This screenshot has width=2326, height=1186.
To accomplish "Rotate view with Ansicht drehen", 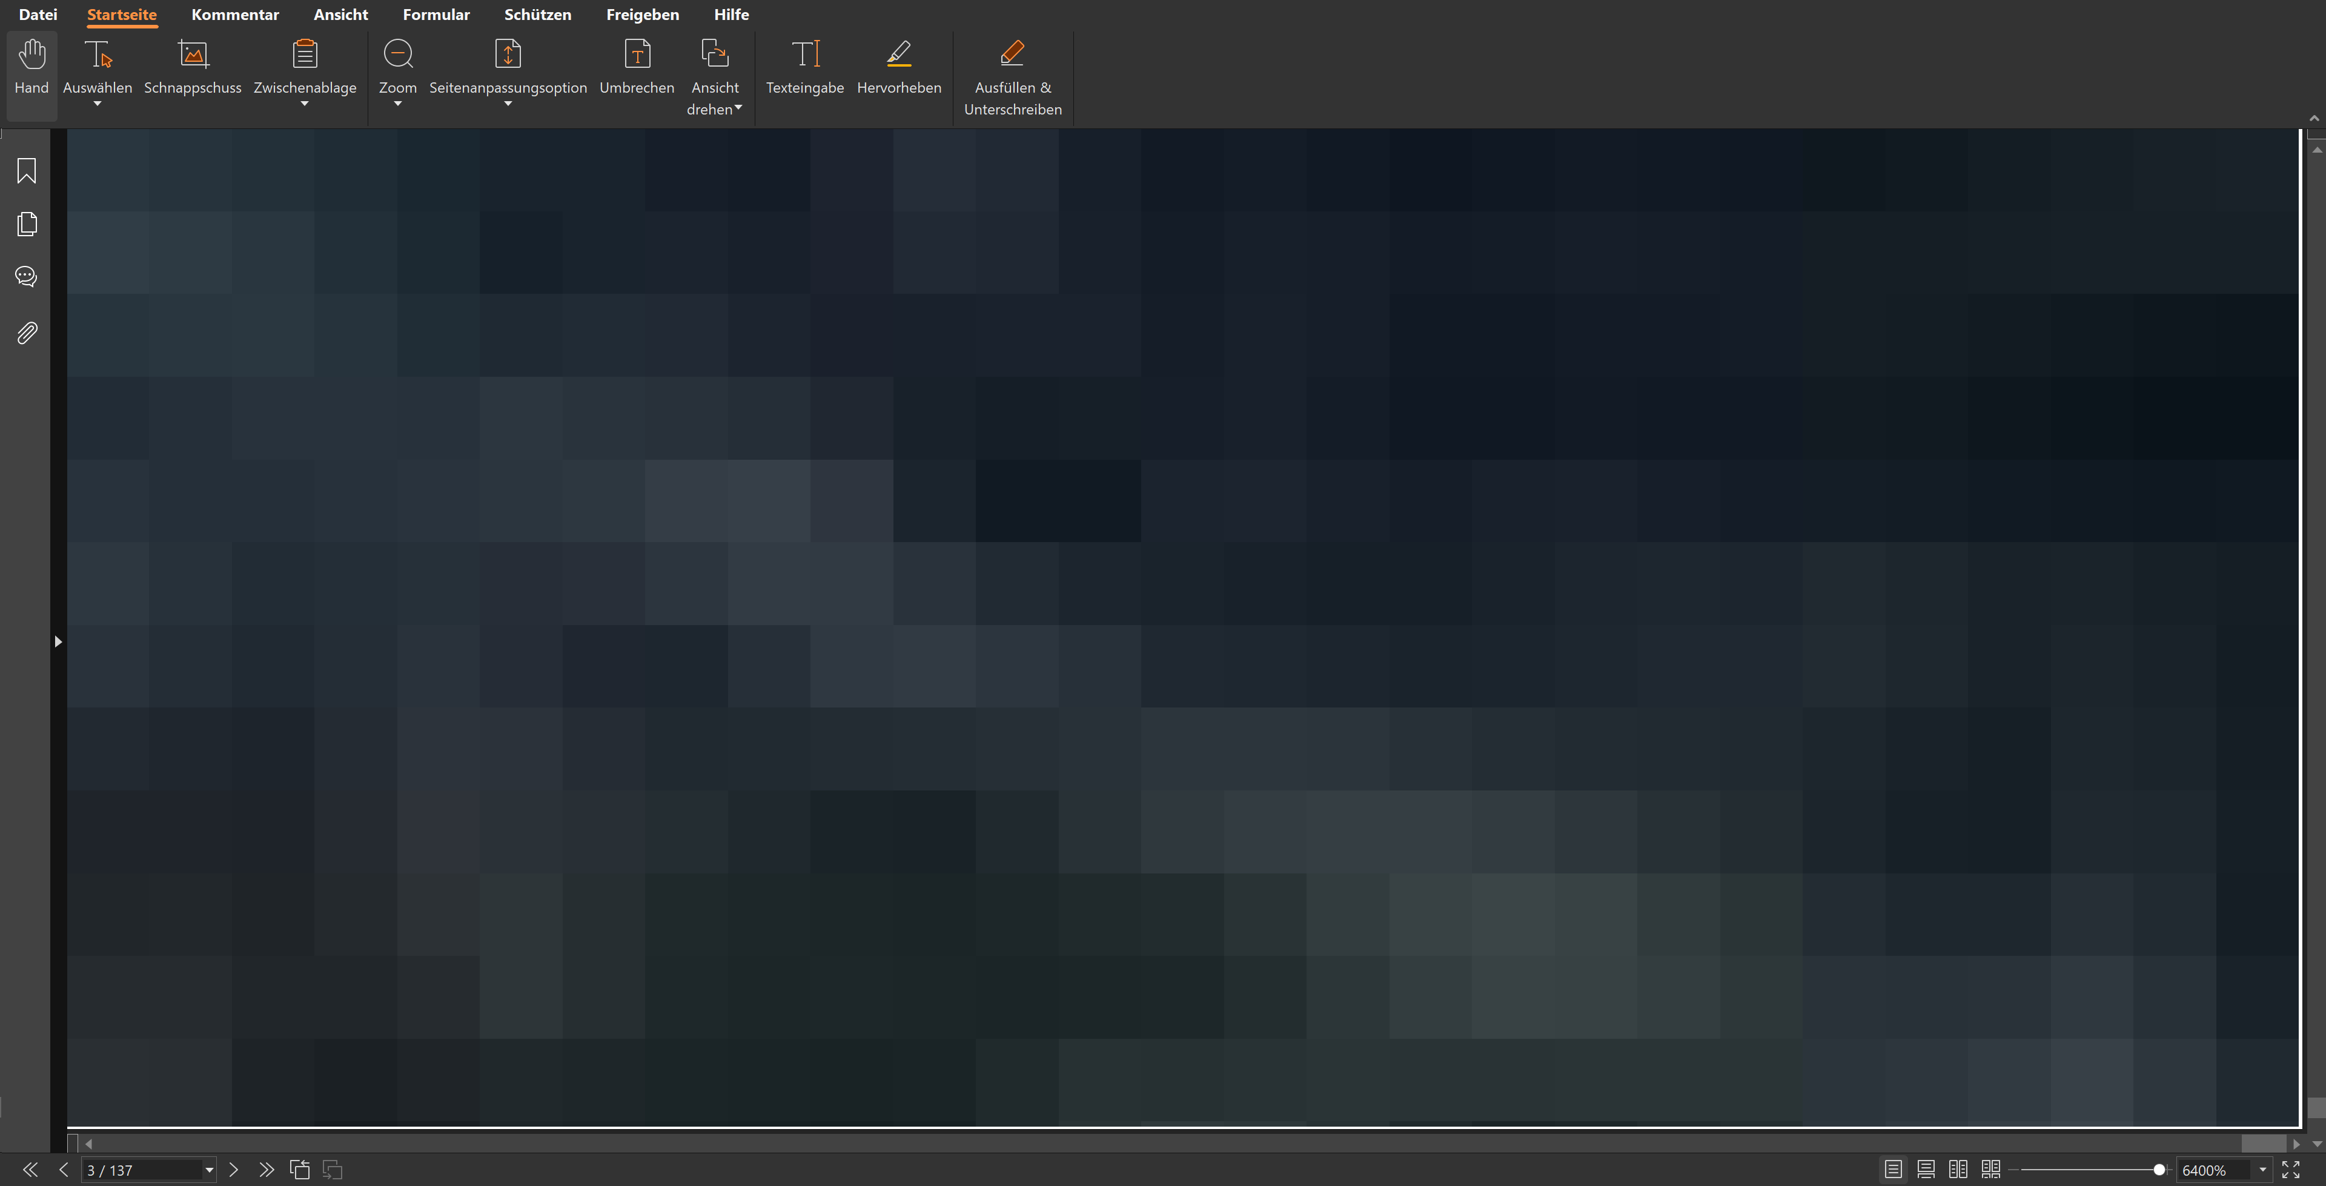I will click(715, 77).
